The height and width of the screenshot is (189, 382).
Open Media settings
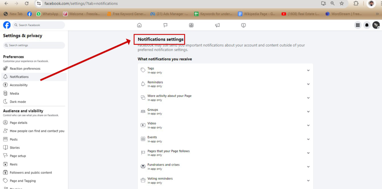click(x=34, y=94)
